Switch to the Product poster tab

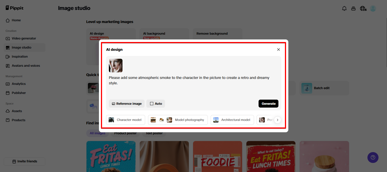tap(125, 133)
